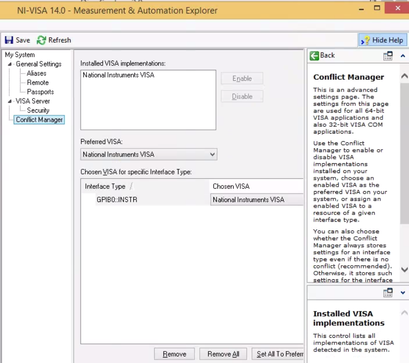
Task: Click the Save floppy disk icon
Action: point(9,40)
